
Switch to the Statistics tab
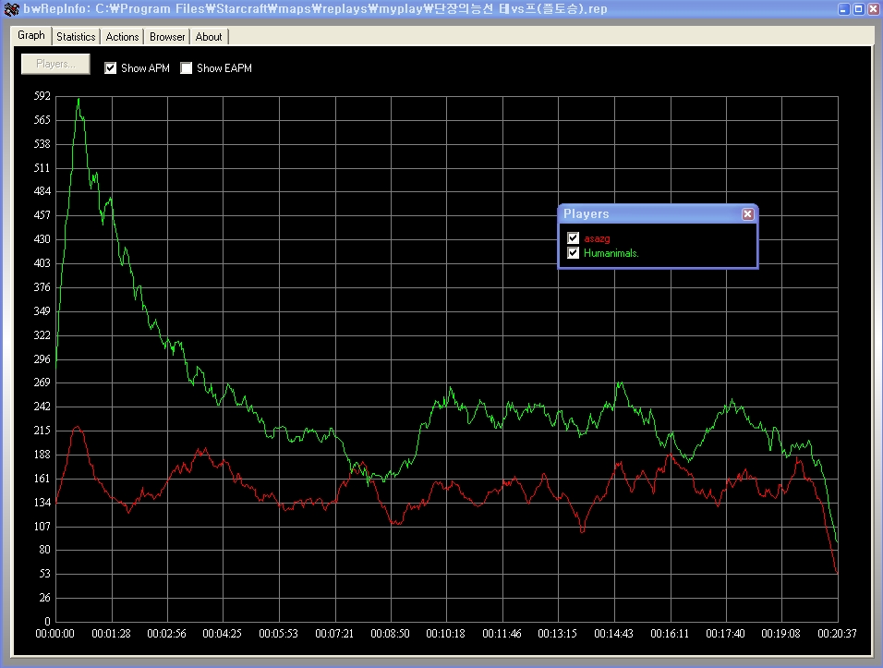[76, 37]
